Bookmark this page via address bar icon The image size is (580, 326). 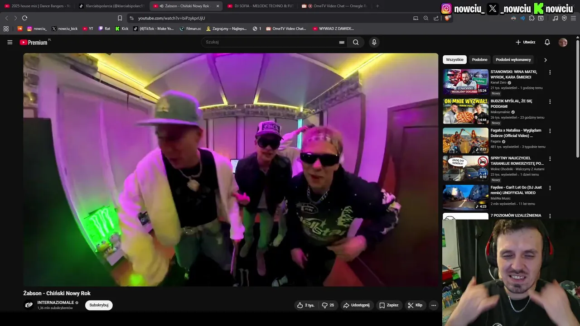coord(120,18)
